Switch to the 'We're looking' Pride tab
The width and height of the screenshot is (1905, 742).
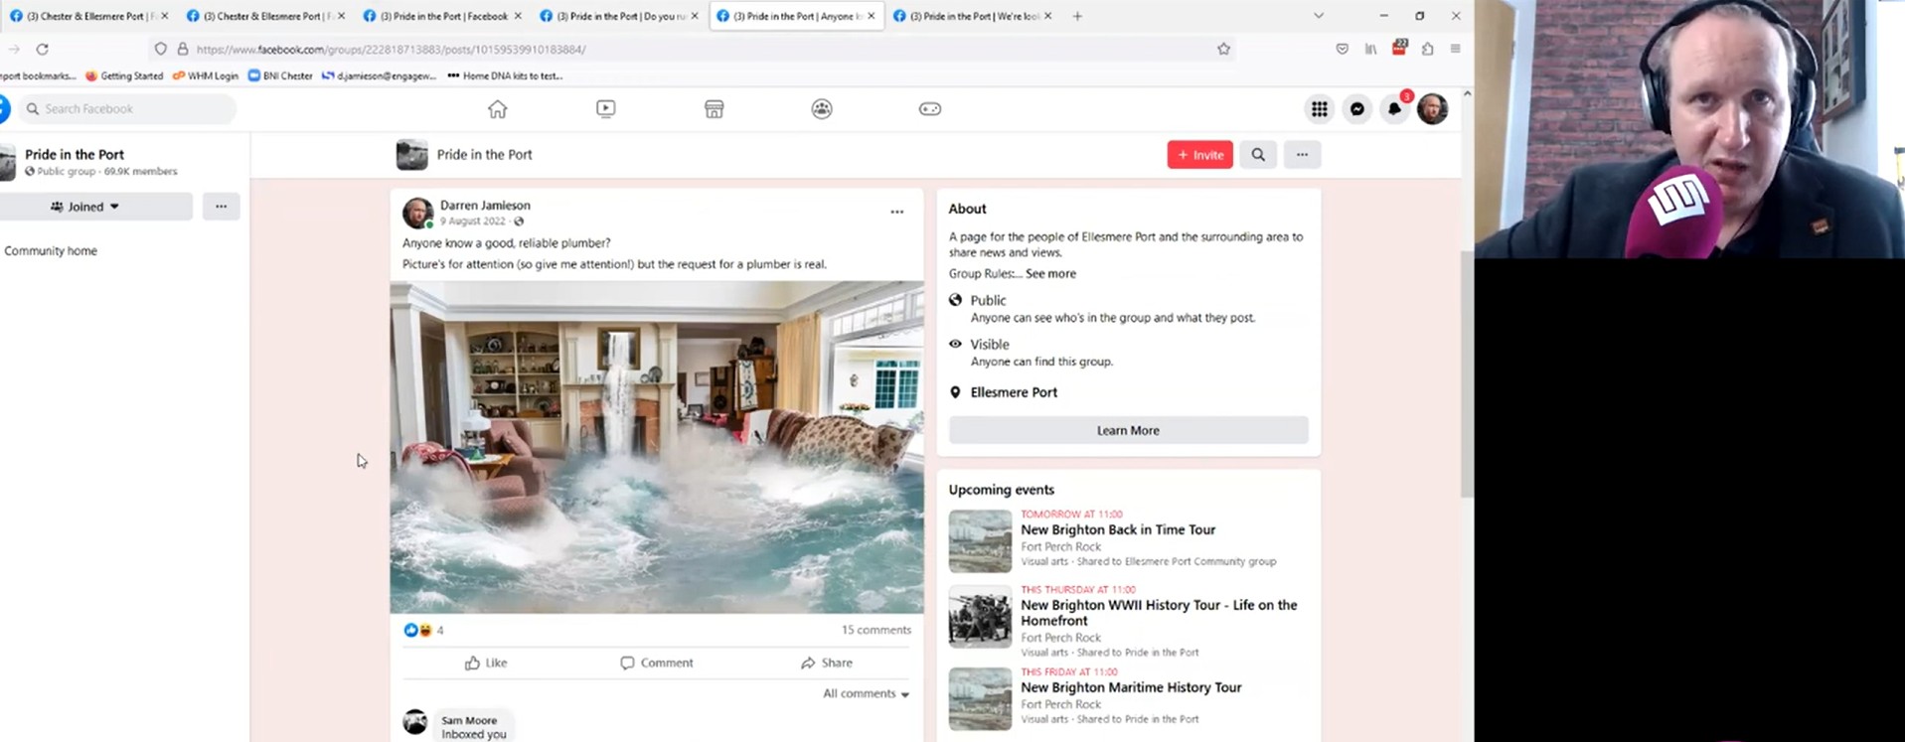tap(972, 16)
